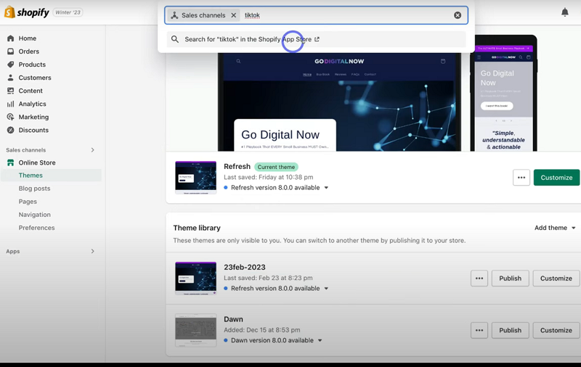This screenshot has width=581, height=367.
Task: Click the mobile theme preview image
Action: point(503,94)
